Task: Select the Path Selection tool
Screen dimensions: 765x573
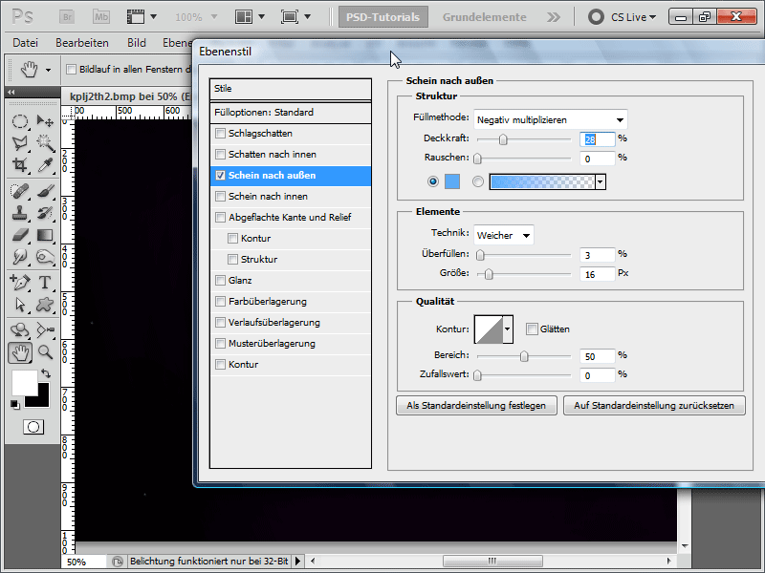Action: pyautogui.click(x=19, y=305)
